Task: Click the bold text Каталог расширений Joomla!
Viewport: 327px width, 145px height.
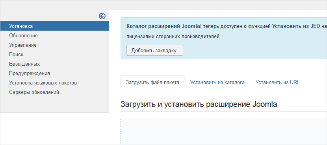Action: click(x=164, y=26)
